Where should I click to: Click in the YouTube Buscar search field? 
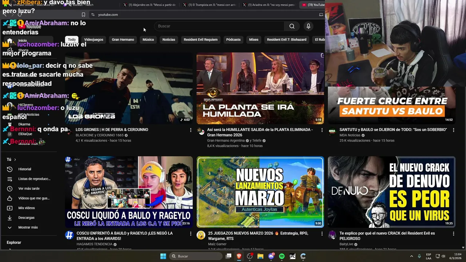(219, 26)
